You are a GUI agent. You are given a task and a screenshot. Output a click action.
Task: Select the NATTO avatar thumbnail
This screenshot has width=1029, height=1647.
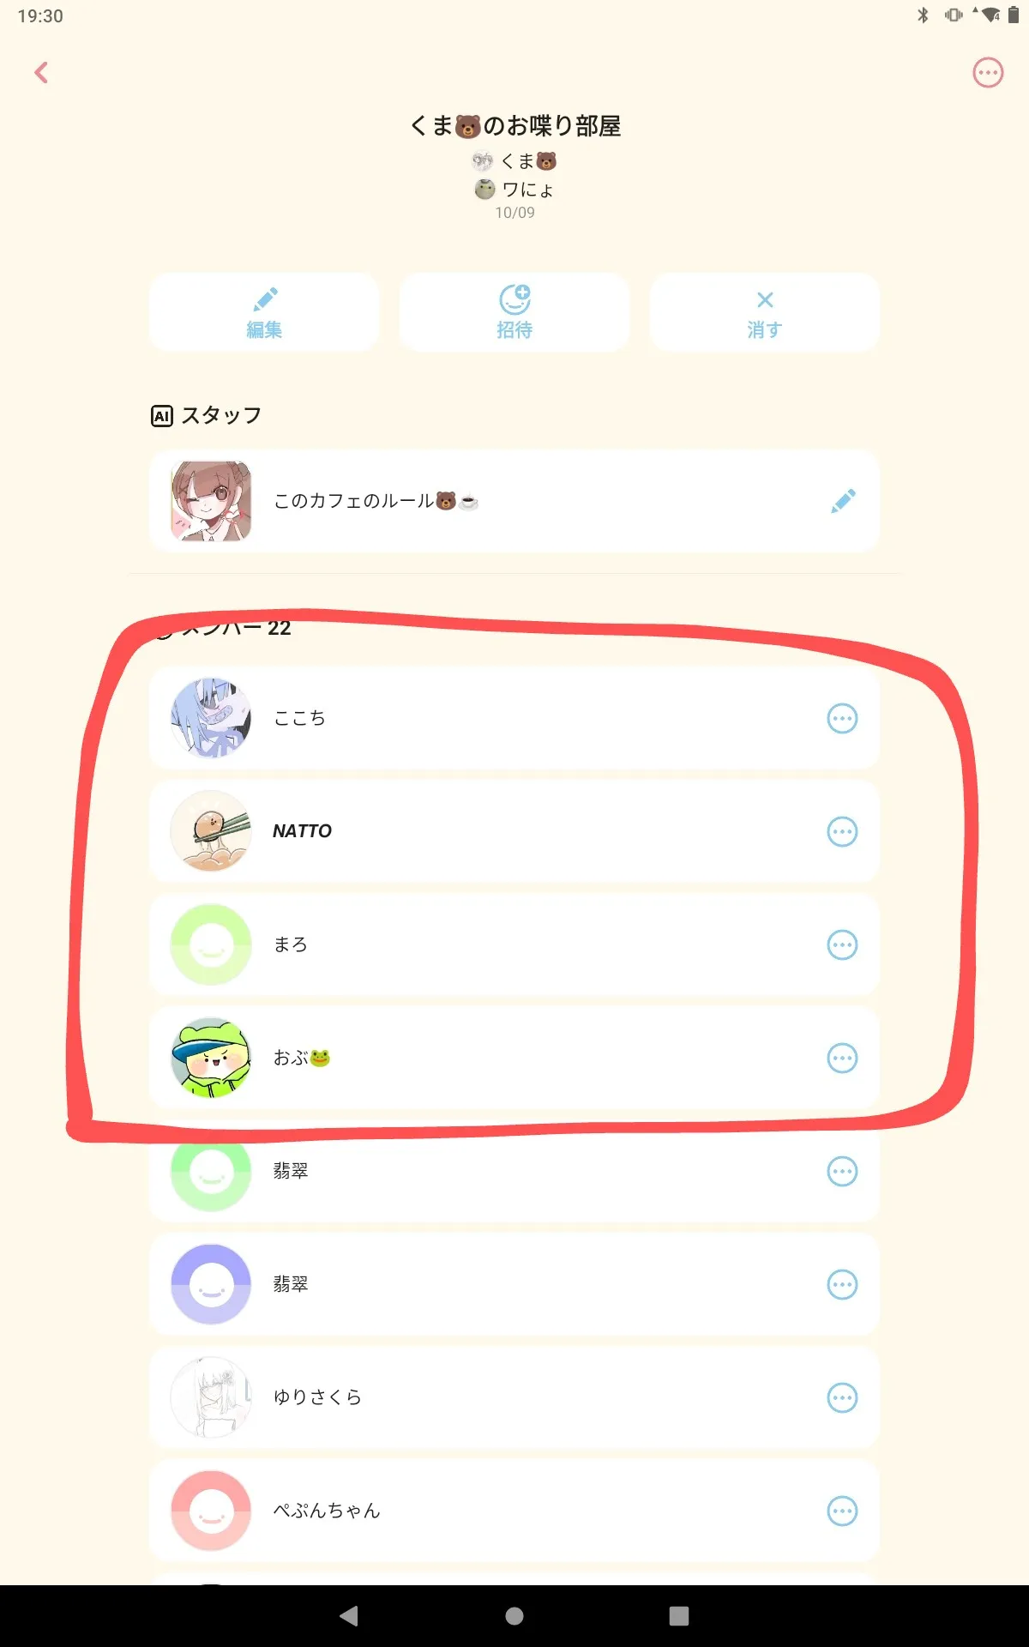click(x=211, y=831)
